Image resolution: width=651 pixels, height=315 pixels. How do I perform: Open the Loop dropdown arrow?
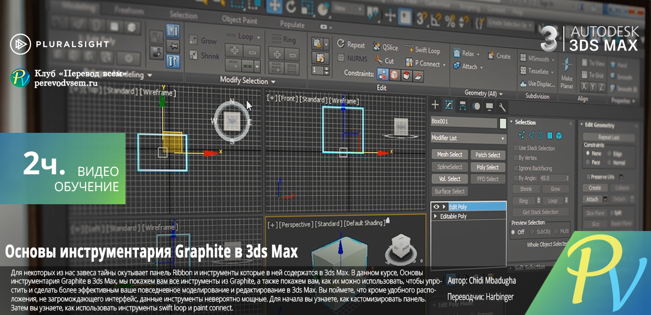(x=258, y=37)
